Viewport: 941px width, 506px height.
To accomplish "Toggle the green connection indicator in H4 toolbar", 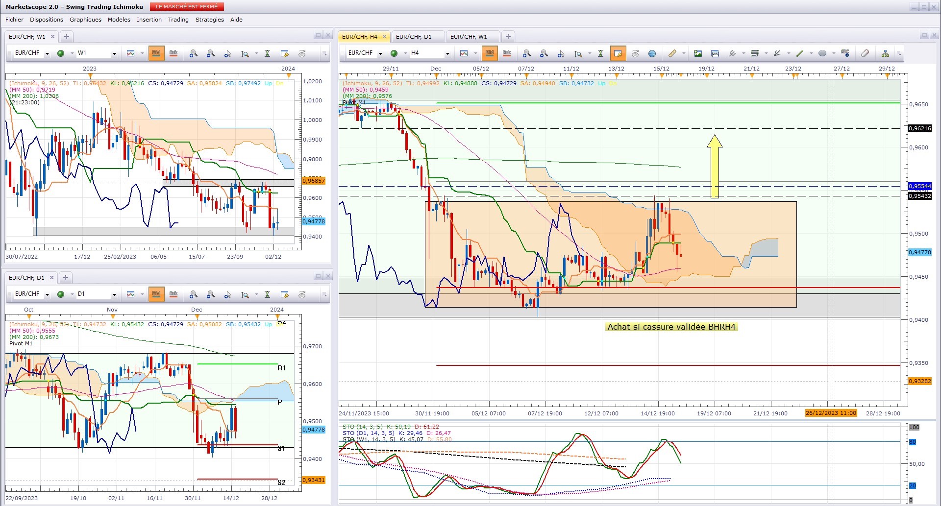I will click(394, 53).
